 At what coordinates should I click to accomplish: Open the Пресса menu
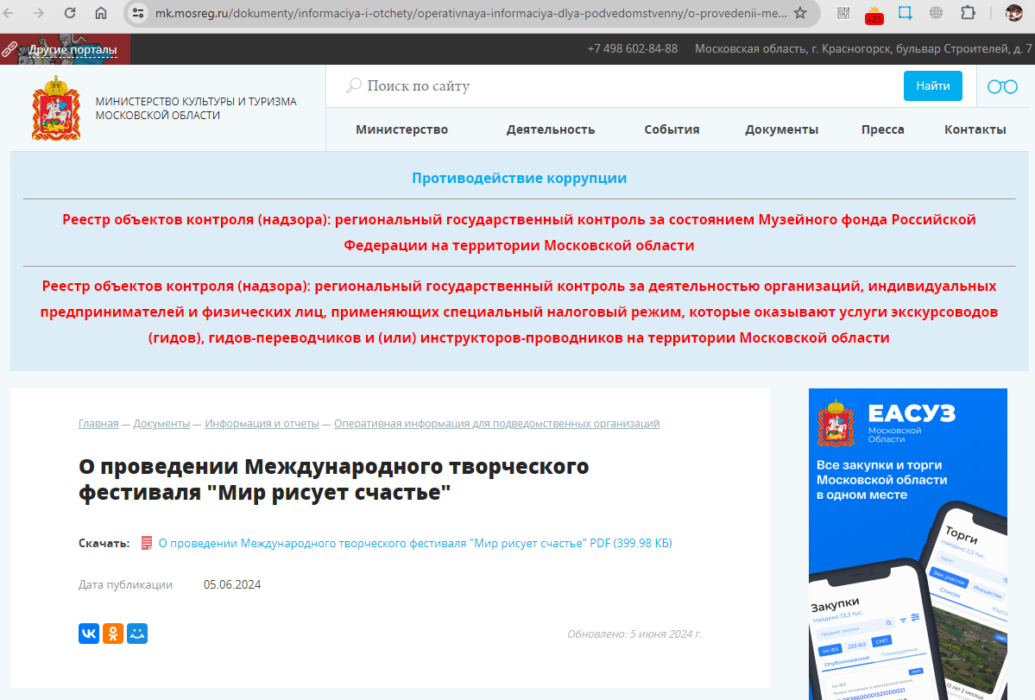882,129
